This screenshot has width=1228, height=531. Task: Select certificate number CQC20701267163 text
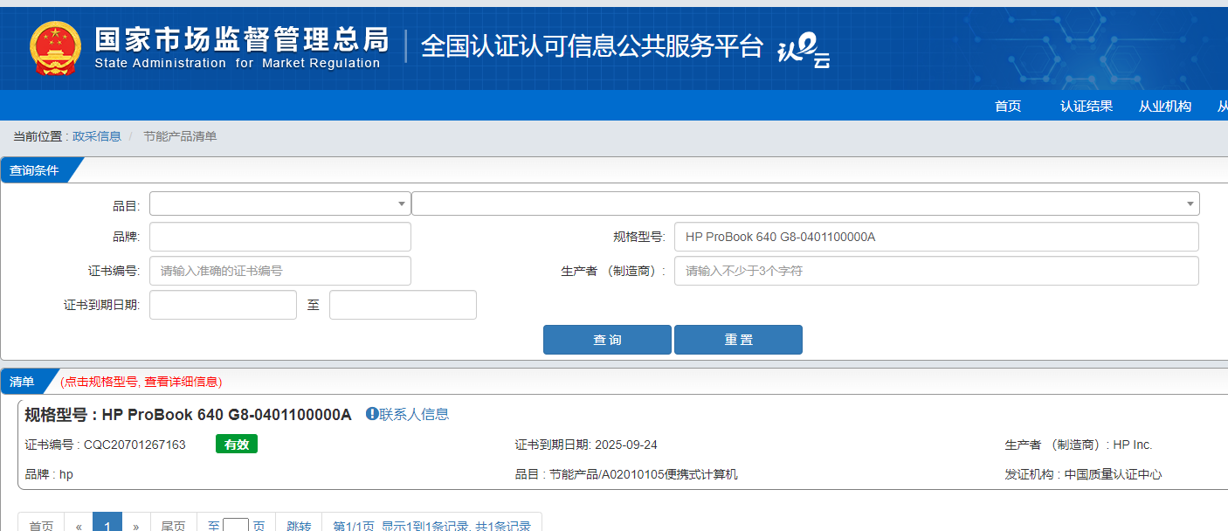pos(135,445)
